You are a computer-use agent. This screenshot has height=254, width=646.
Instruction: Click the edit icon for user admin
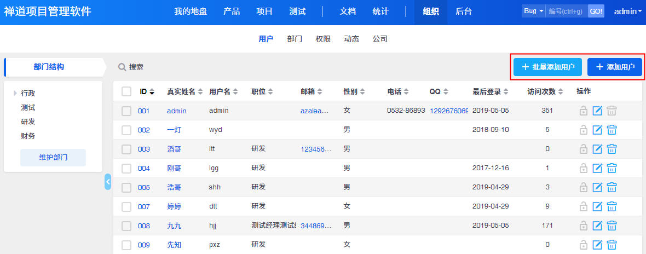click(598, 111)
